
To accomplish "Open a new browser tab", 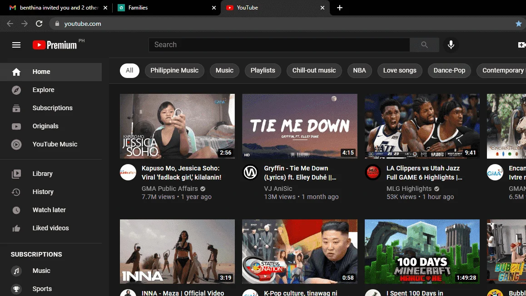I will point(339,8).
